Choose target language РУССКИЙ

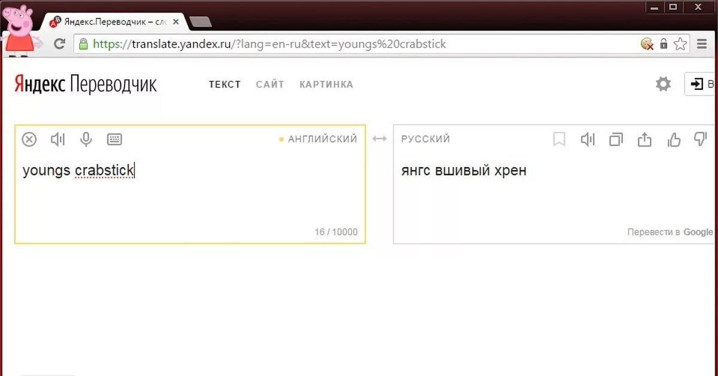425,139
